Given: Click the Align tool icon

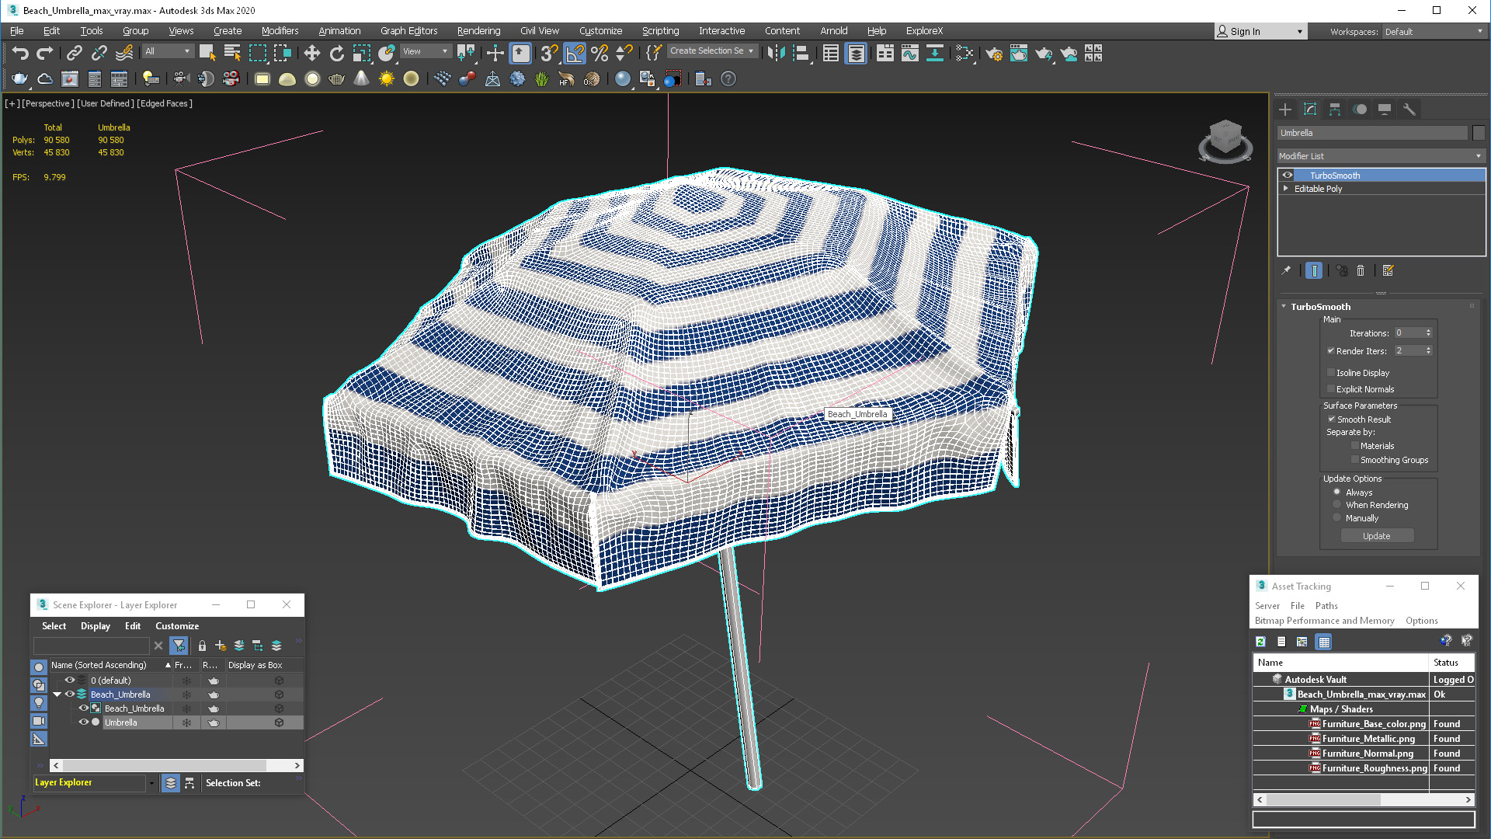Looking at the screenshot, I should tap(801, 53).
